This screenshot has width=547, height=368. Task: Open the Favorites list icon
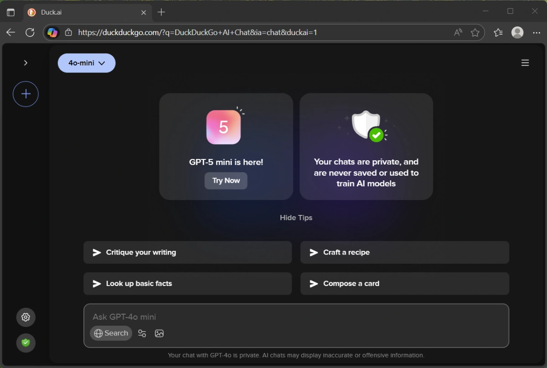(498, 32)
